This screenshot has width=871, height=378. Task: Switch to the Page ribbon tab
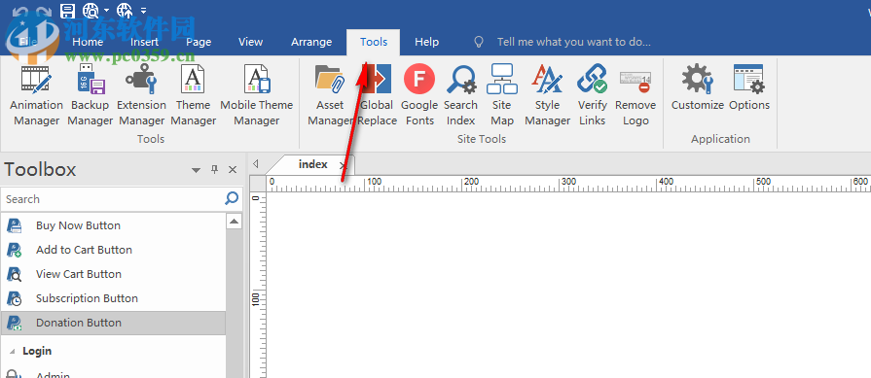click(199, 42)
